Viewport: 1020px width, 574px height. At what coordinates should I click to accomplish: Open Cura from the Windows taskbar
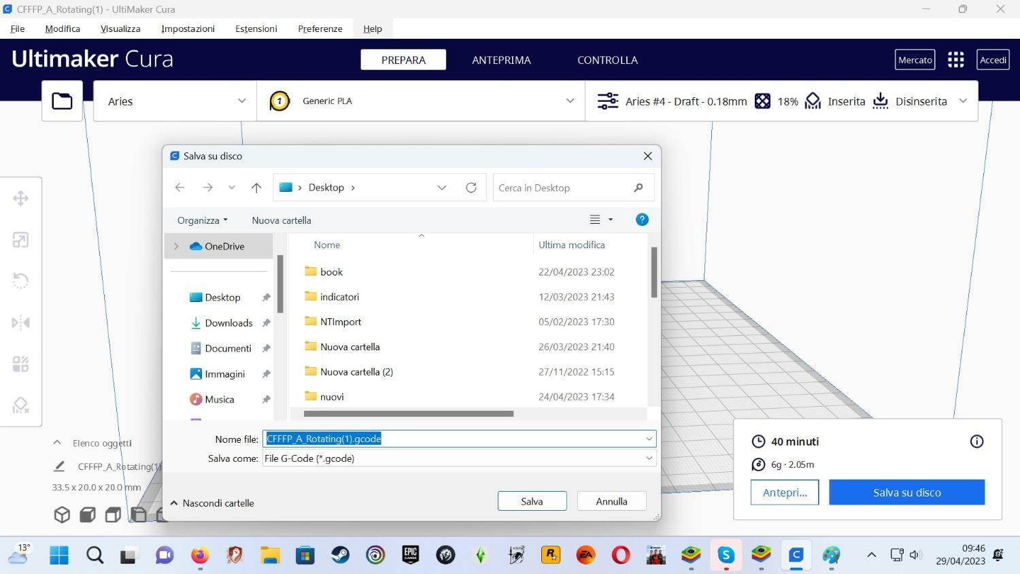(x=796, y=555)
